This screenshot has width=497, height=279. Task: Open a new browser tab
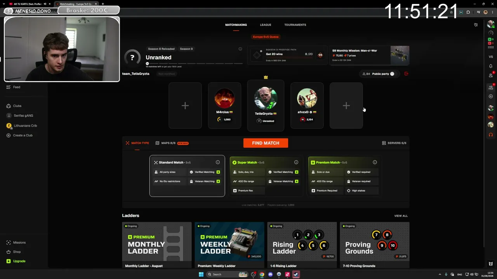(103, 4)
